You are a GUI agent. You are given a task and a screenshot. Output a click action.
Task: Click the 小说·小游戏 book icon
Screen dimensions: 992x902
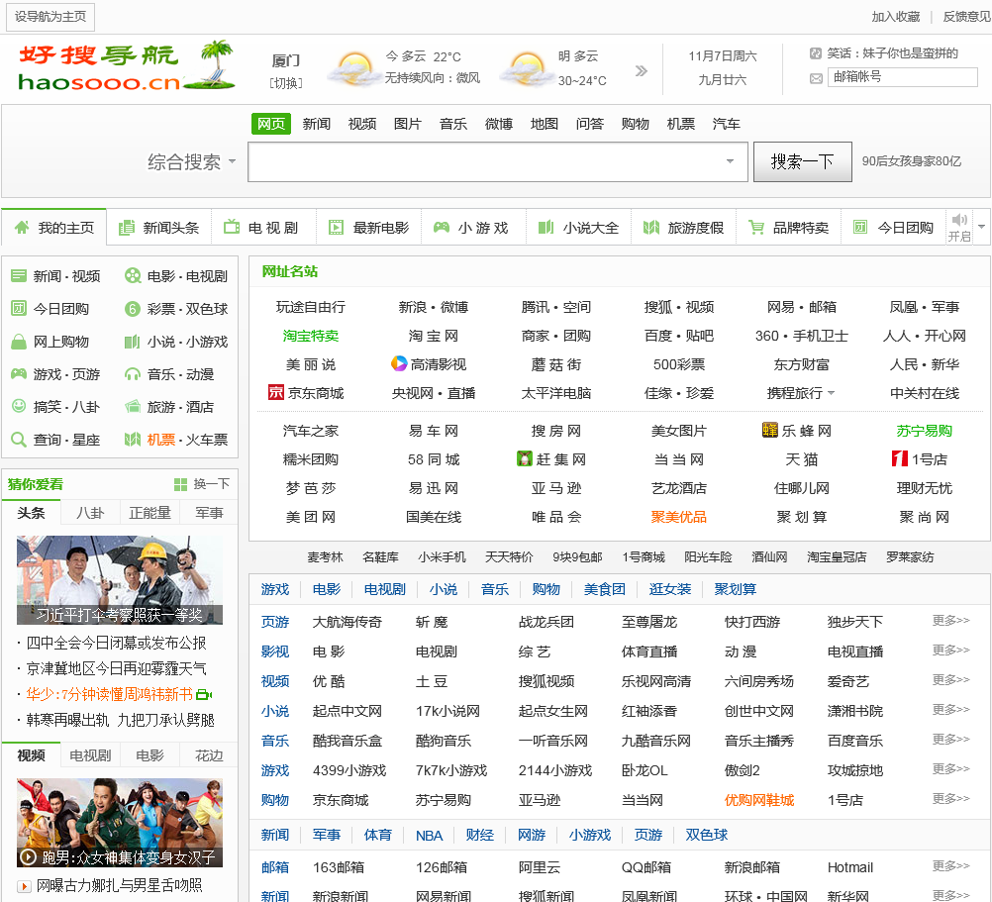133,342
